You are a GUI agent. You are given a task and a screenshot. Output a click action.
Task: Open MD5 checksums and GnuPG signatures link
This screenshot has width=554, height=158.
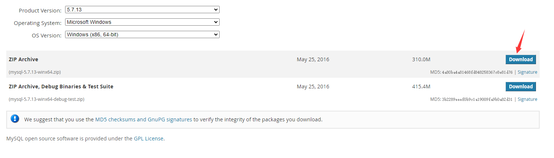[x=143, y=120]
